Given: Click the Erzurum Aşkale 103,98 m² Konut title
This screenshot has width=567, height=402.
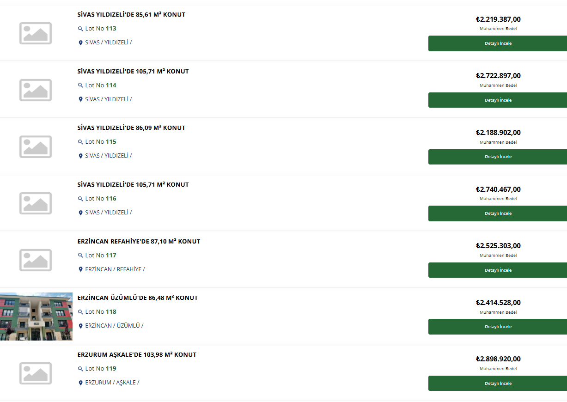Looking at the screenshot, I should (x=137, y=354).
